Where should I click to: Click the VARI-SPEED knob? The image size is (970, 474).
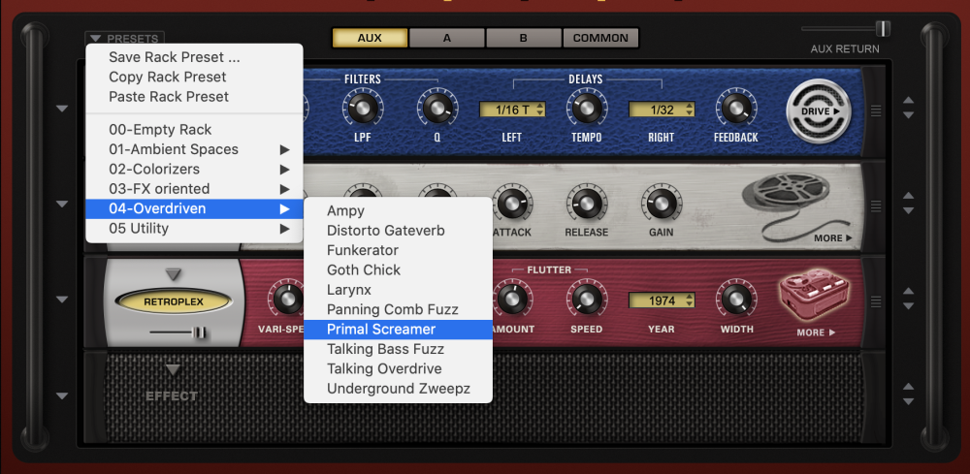(286, 299)
